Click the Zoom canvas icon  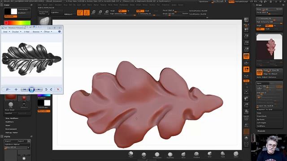pyautogui.click(x=246, y=36)
